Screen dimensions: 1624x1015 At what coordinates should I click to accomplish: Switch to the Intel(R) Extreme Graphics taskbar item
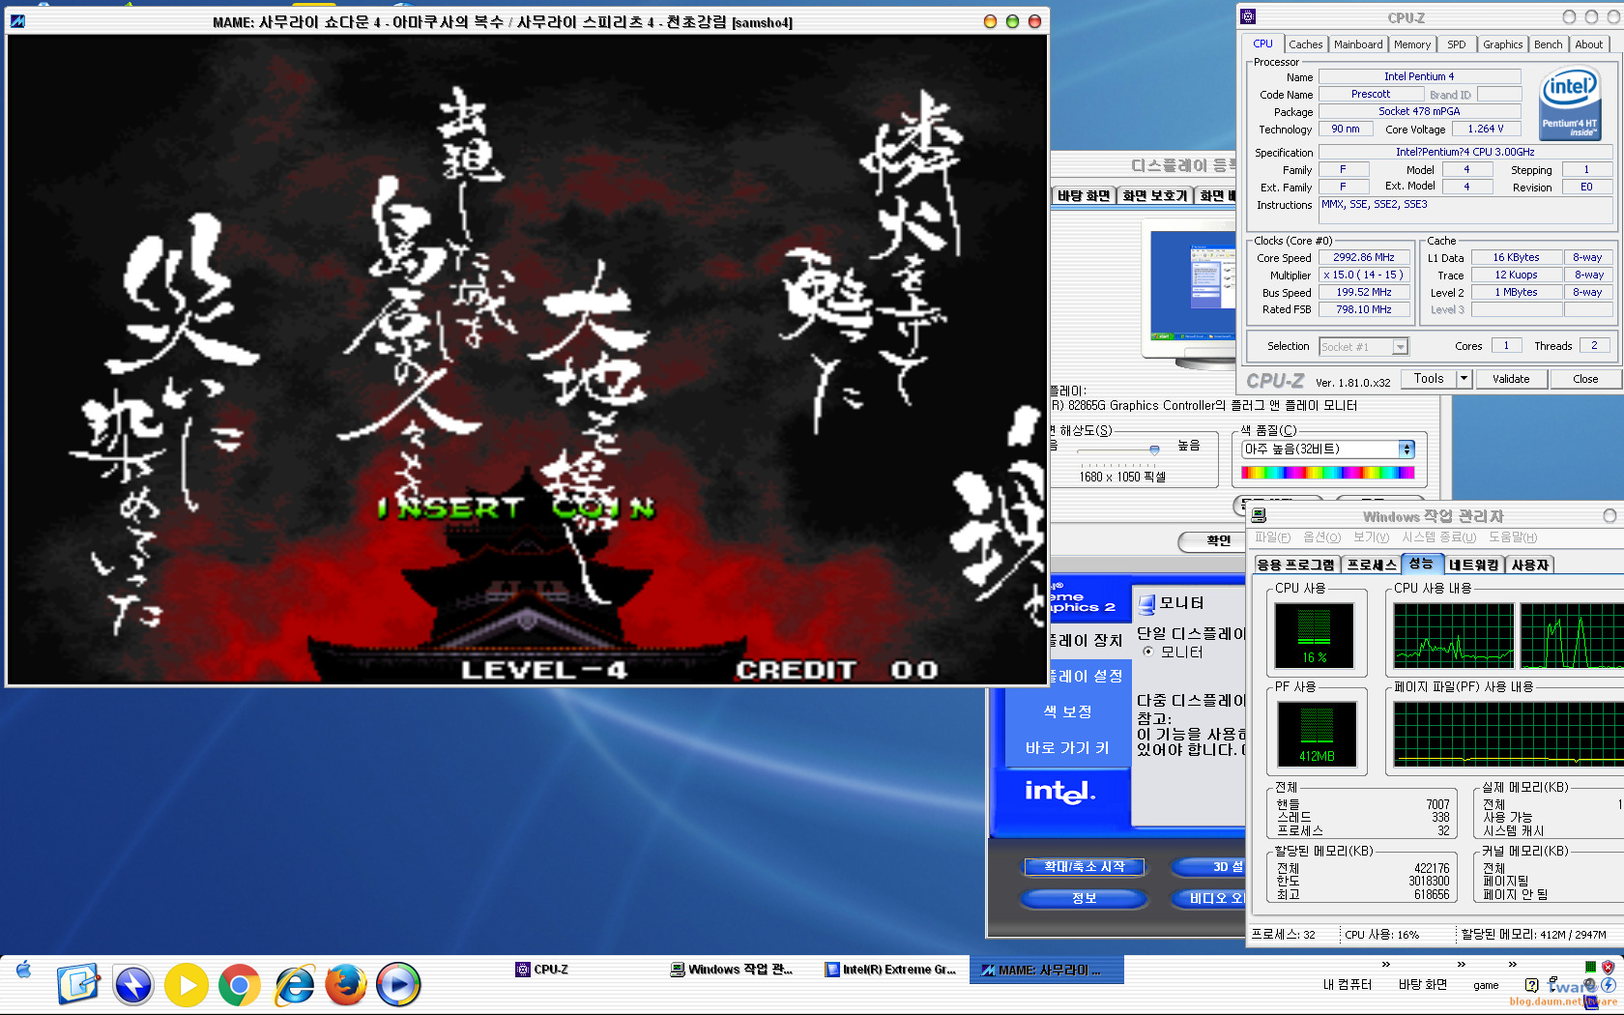[890, 969]
